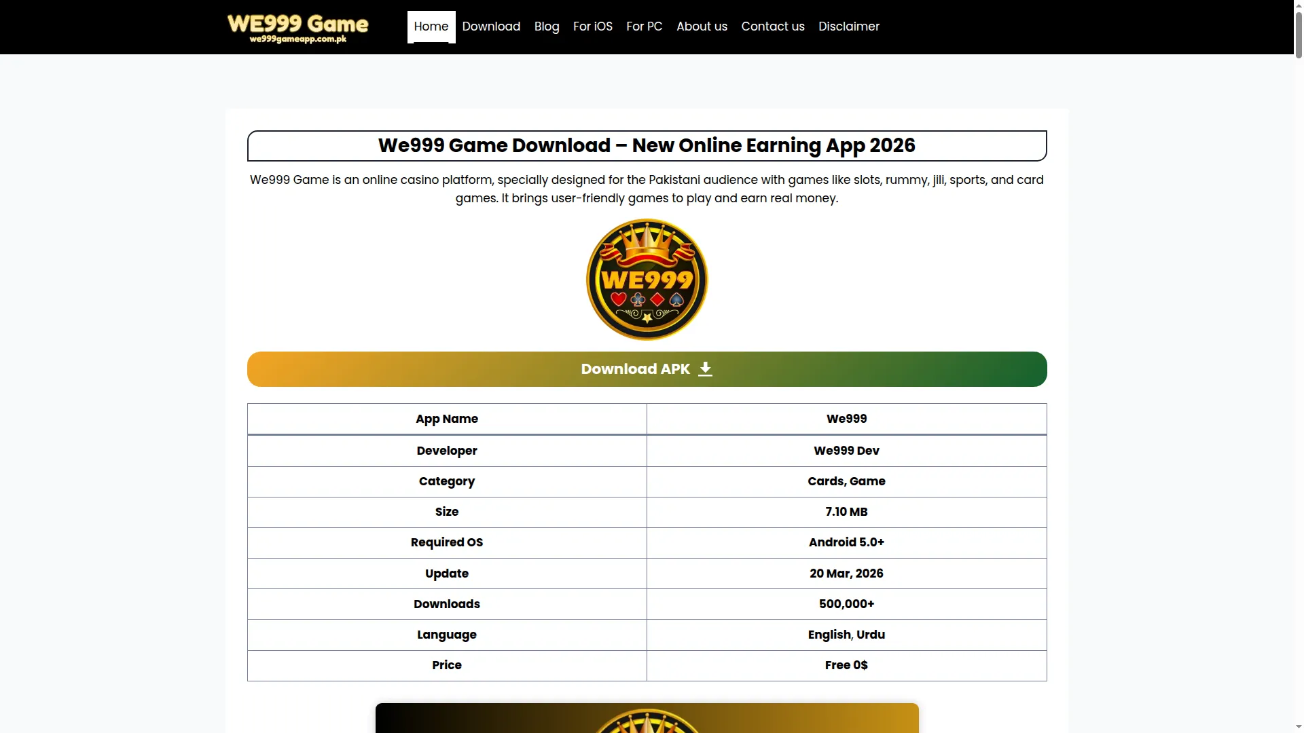
Task: Click the page heading We999 Game Download
Action: (647, 145)
